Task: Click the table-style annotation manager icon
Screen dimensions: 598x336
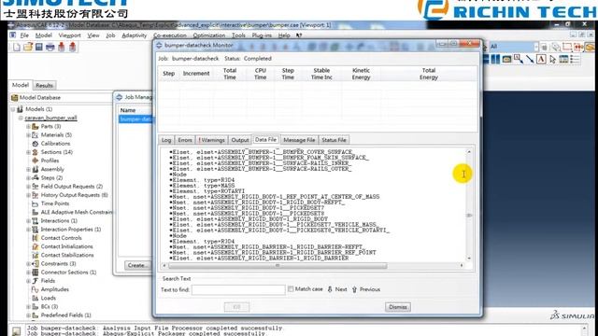Action: pyautogui.click(x=563, y=59)
